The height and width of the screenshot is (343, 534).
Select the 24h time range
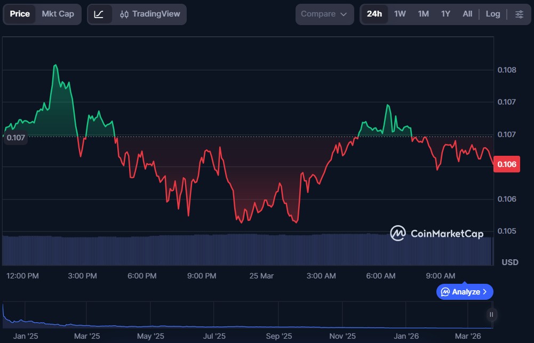[x=374, y=14]
